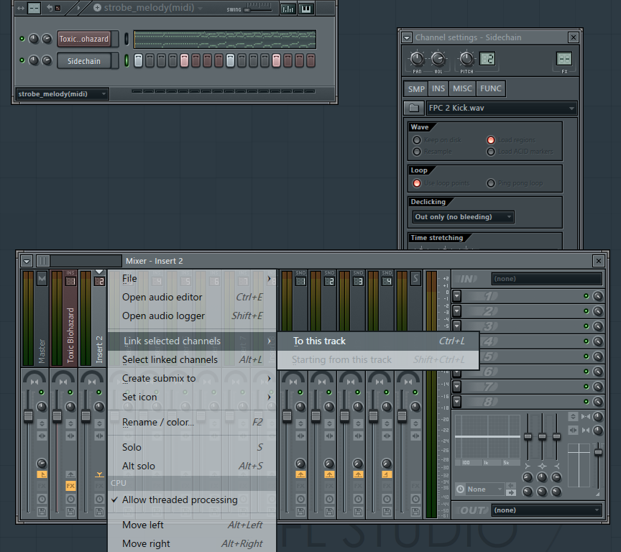Click the save icon on the SND 4 track
Viewport: 621px width, 552px height.
tap(387, 512)
